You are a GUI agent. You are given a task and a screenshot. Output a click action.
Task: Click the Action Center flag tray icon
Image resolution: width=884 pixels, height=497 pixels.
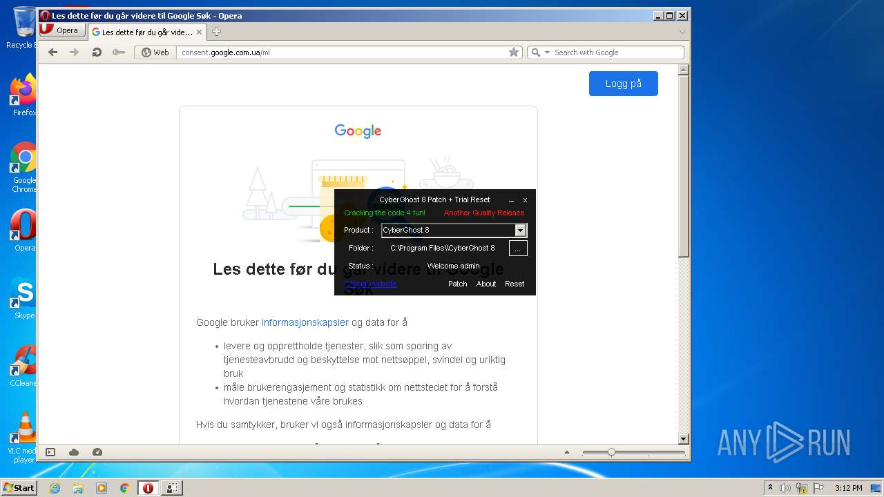click(818, 488)
